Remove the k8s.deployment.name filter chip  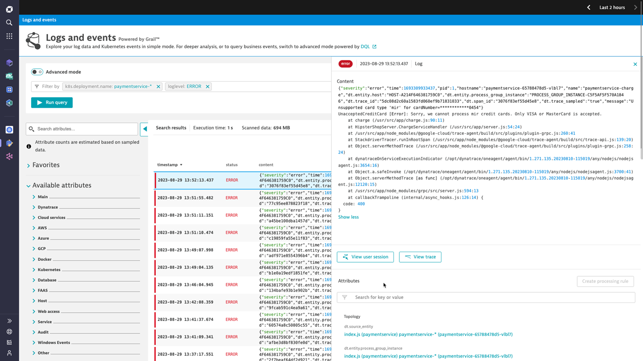(158, 87)
